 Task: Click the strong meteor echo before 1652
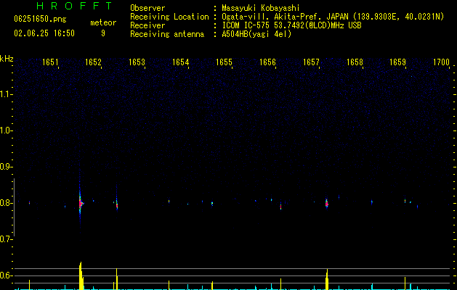(x=81, y=203)
